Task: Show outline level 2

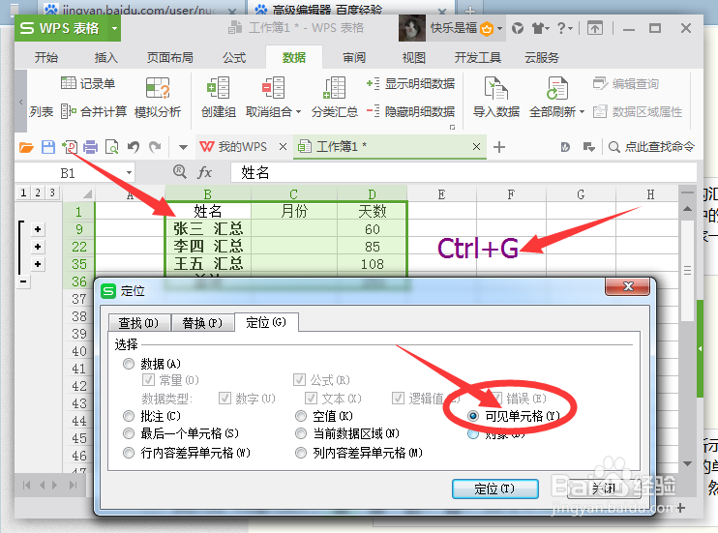Action: tap(38, 192)
